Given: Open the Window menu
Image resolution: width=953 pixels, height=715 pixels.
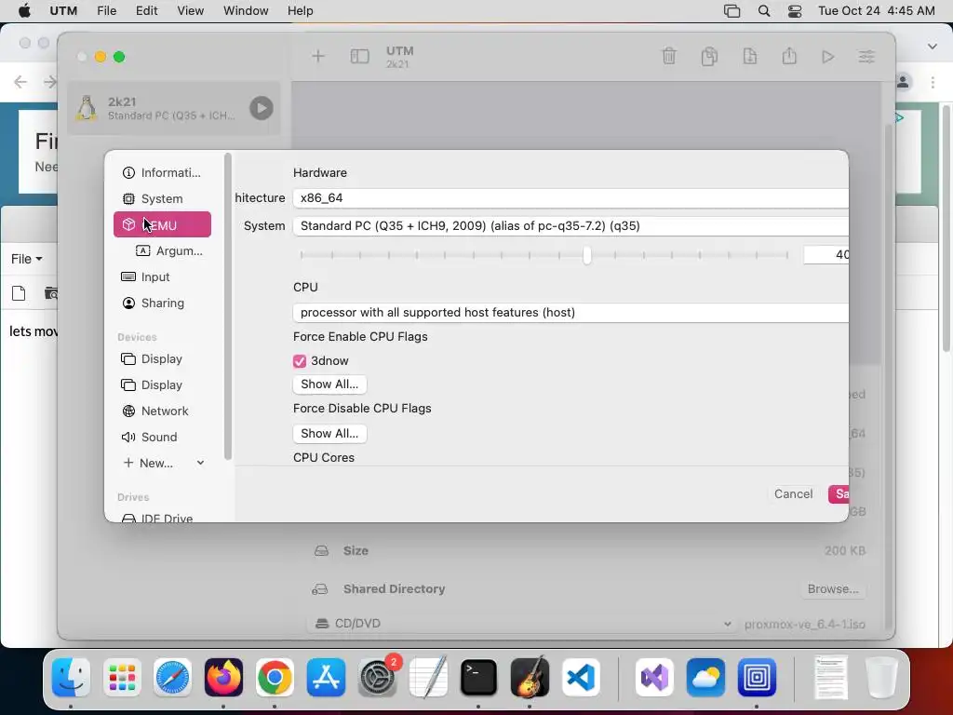Looking at the screenshot, I should pyautogui.click(x=246, y=11).
